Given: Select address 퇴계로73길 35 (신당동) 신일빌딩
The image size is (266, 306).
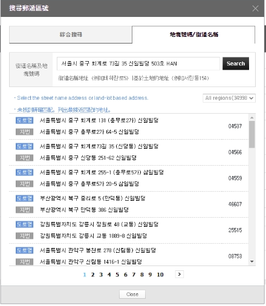Looking at the screenshot, I should click(99, 146).
